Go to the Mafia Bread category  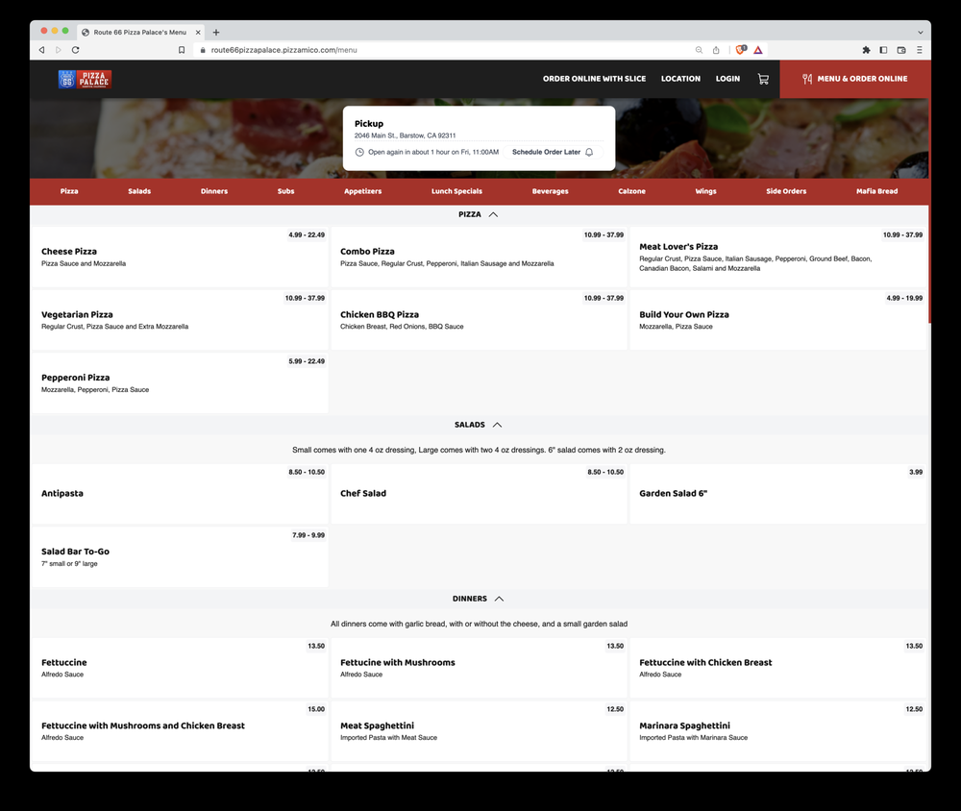[x=876, y=191]
